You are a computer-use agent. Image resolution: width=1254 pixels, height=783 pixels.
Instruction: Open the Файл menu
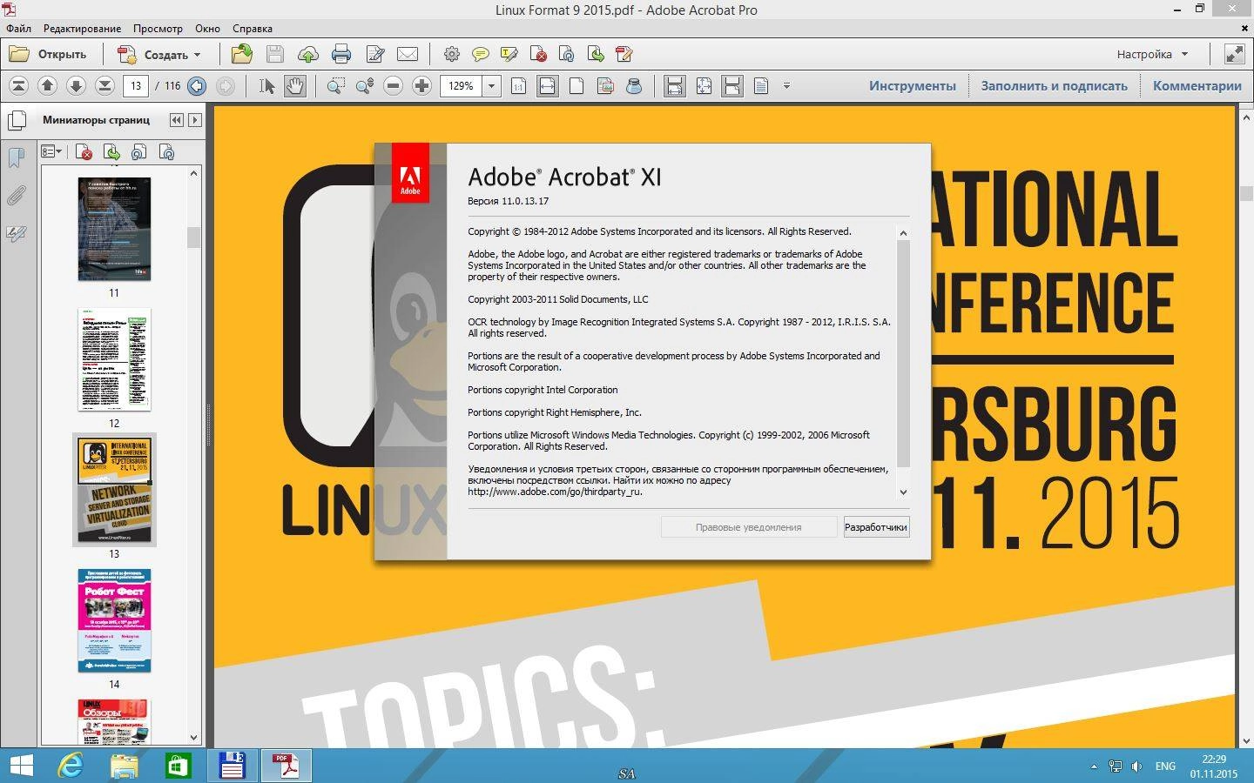click(x=18, y=28)
